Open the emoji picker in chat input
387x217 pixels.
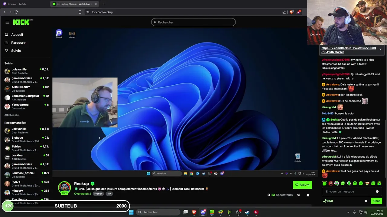pyautogui.click(x=377, y=191)
